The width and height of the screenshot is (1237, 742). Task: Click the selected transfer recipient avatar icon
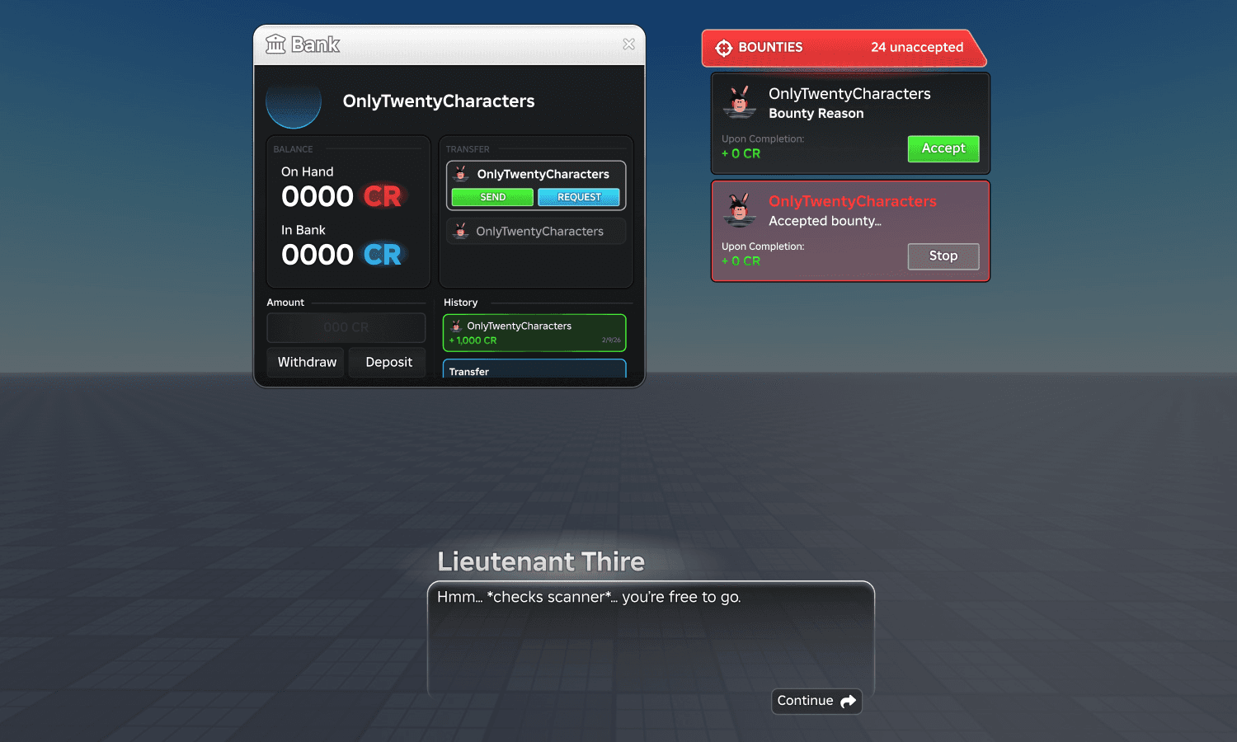click(462, 174)
